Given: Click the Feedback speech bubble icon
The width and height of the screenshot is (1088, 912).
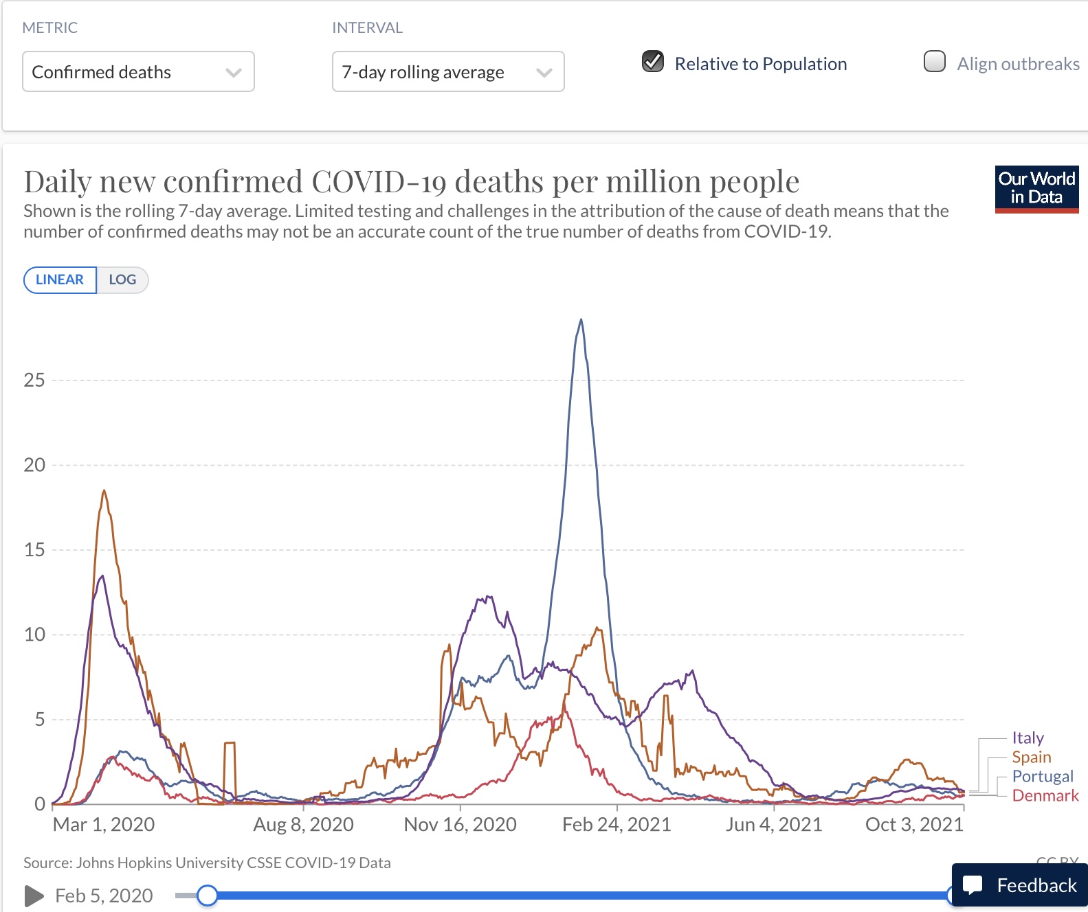Looking at the screenshot, I should (x=973, y=885).
